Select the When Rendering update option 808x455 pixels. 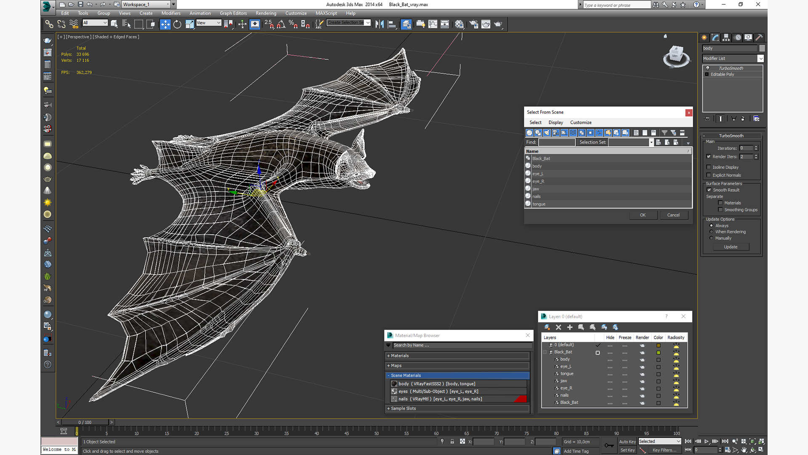[712, 232]
